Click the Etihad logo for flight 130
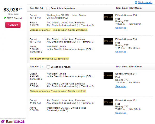 pos(108,17)
